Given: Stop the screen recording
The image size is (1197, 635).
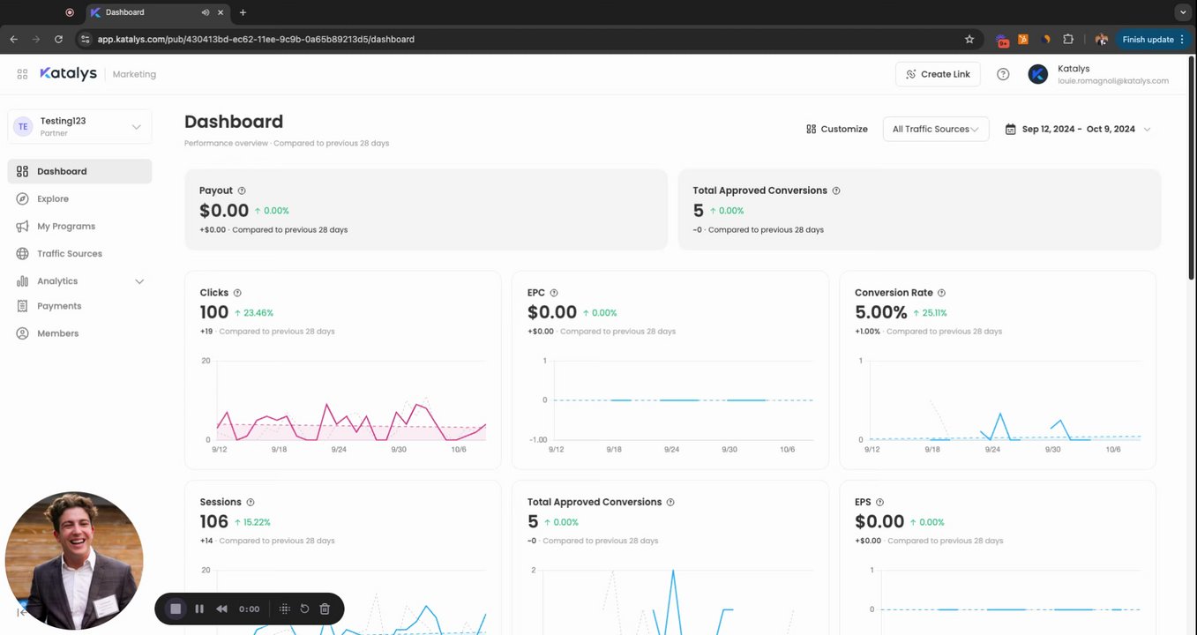Looking at the screenshot, I should (x=176, y=609).
